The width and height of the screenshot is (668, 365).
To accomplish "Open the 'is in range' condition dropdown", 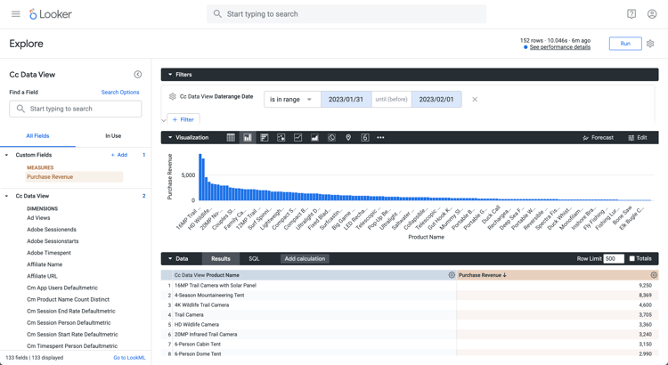I will 292,99.
